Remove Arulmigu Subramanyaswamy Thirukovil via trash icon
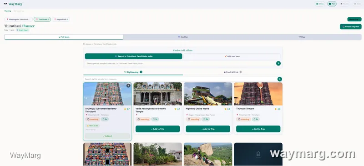This screenshot has height=166, width=364. pos(128,86)
